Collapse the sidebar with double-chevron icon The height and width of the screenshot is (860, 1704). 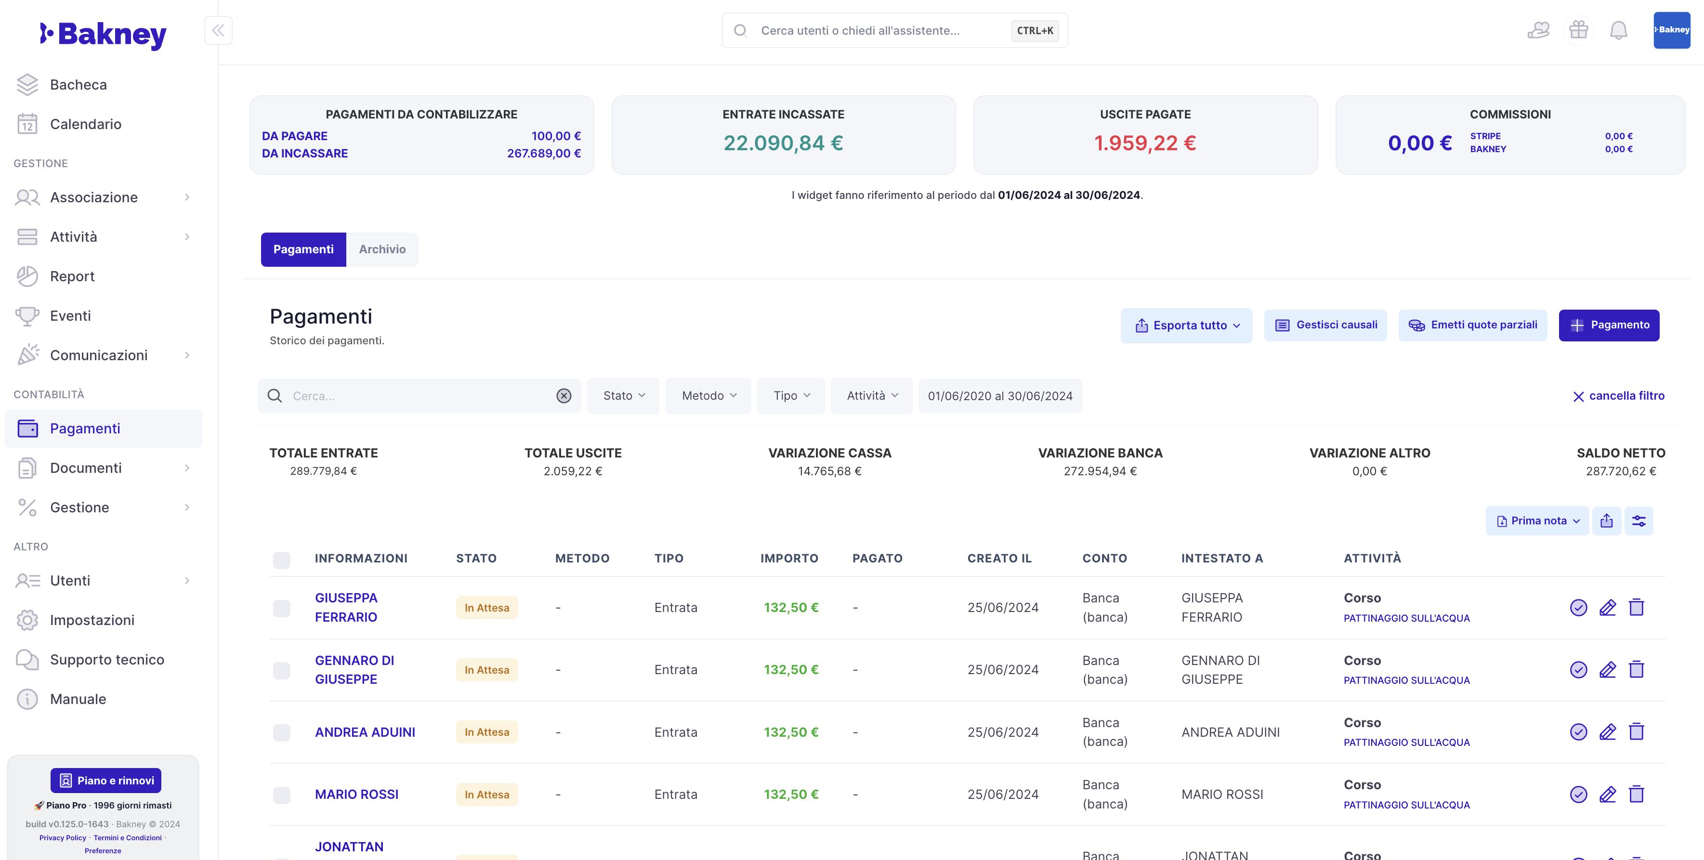tap(218, 30)
